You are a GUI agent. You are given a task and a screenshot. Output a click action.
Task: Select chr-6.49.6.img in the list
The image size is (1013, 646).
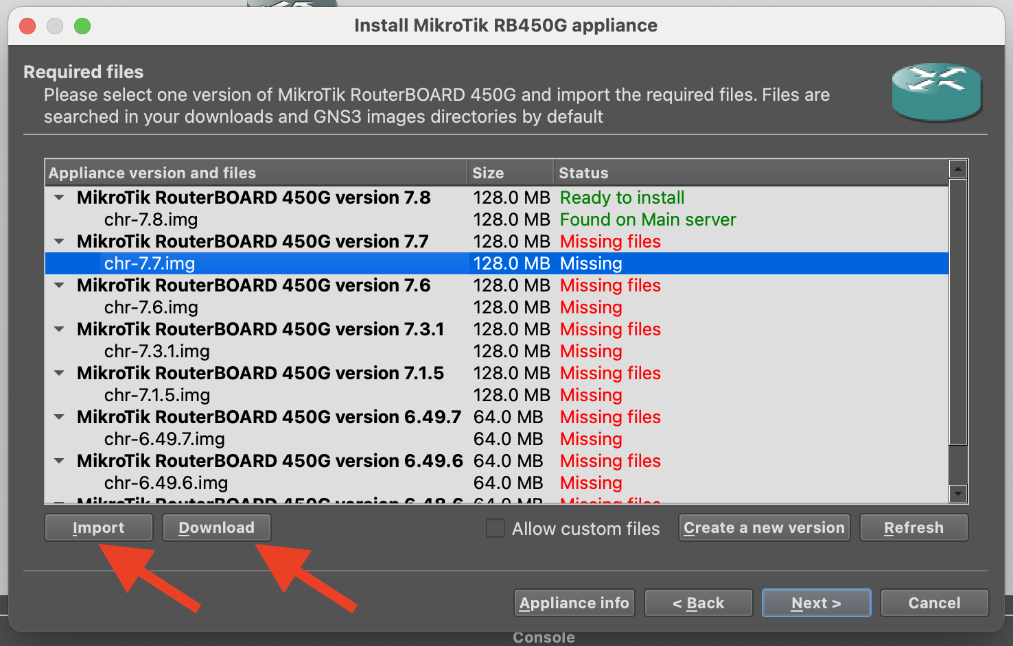click(166, 483)
